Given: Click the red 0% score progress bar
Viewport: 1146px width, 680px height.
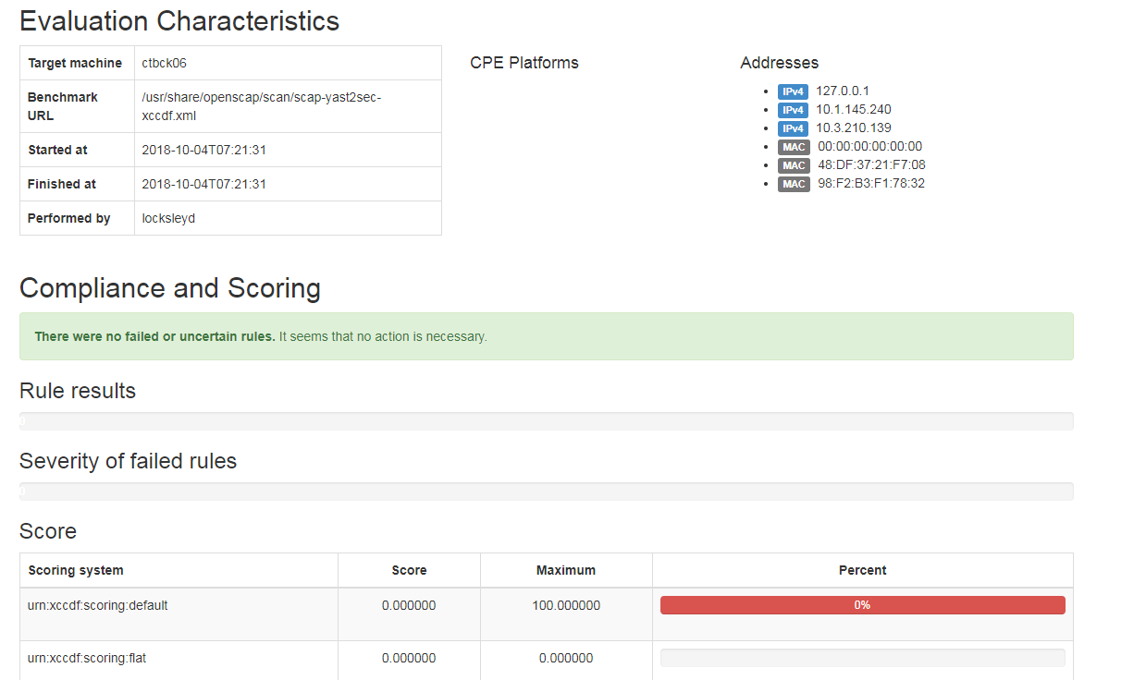Looking at the screenshot, I should (862, 604).
